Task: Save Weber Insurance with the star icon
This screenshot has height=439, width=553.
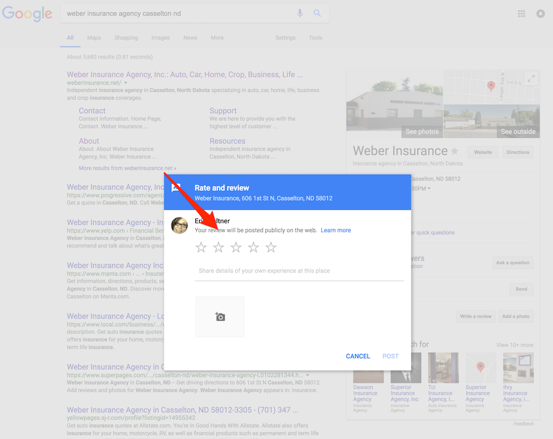Action: pyautogui.click(x=455, y=151)
